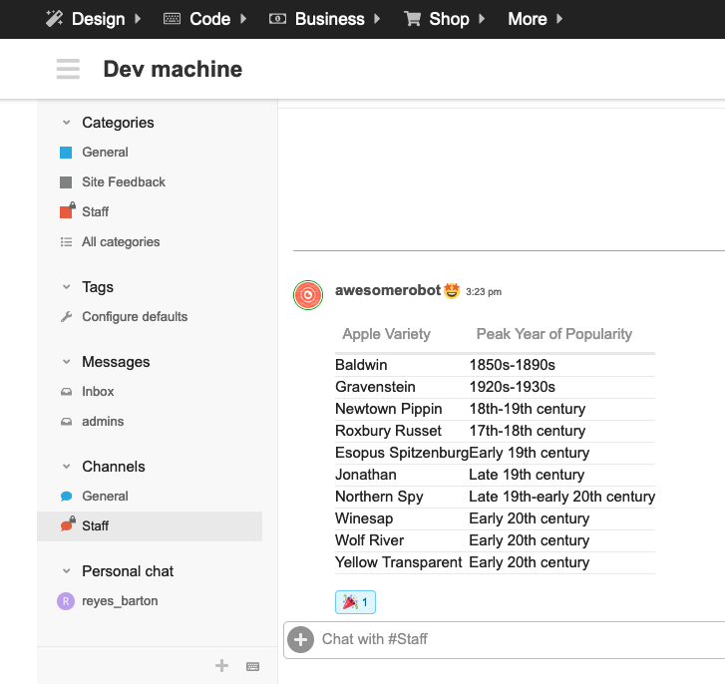Click the arrow next to Design

[138, 19]
